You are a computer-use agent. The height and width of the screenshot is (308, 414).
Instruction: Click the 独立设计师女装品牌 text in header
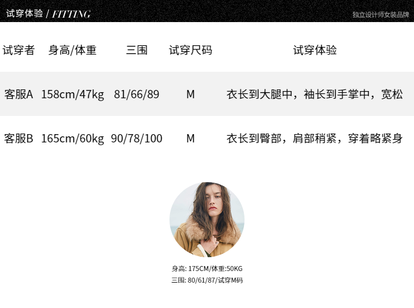coord(381,14)
